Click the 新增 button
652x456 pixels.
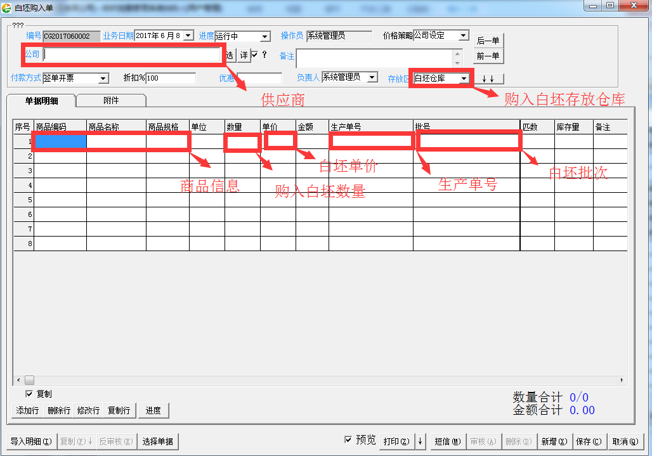pos(554,441)
